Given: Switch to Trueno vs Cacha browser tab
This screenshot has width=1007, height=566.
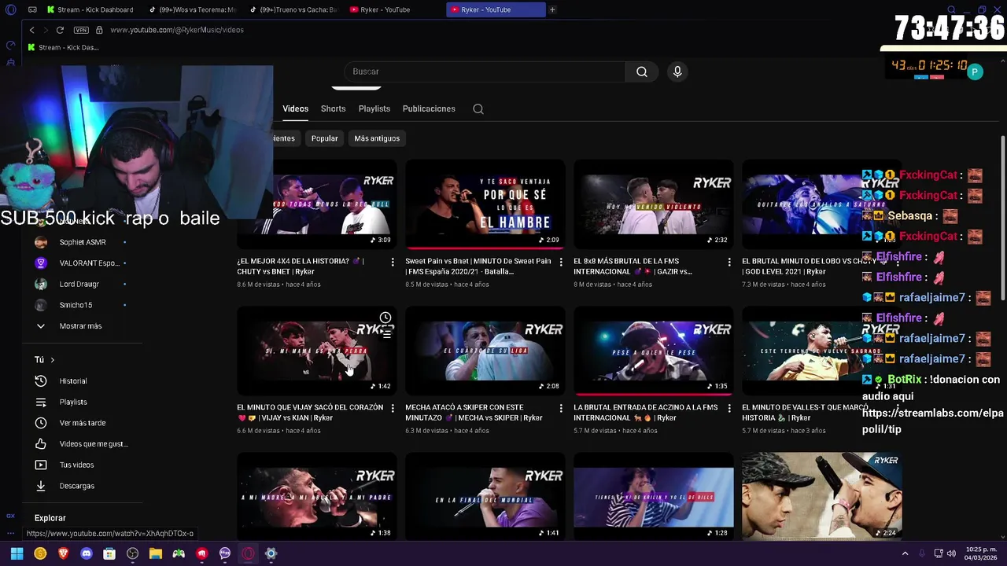Looking at the screenshot, I should pyautogui.click(x=293, y=9).
